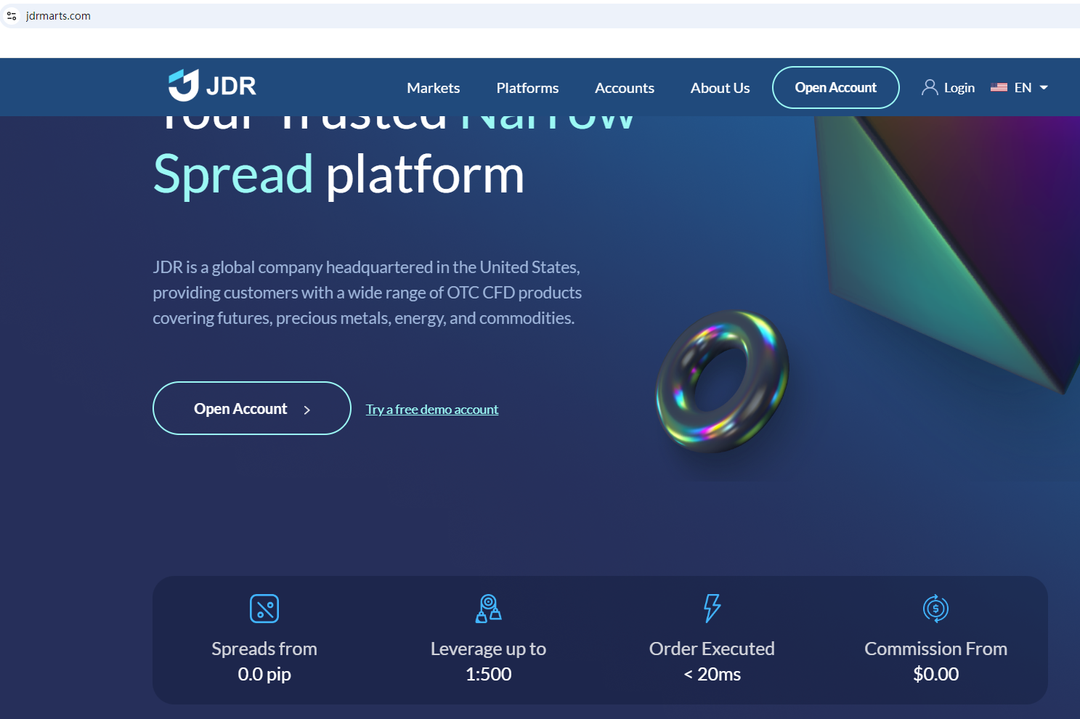Click Open Account button in header

(x=836, y=87)
